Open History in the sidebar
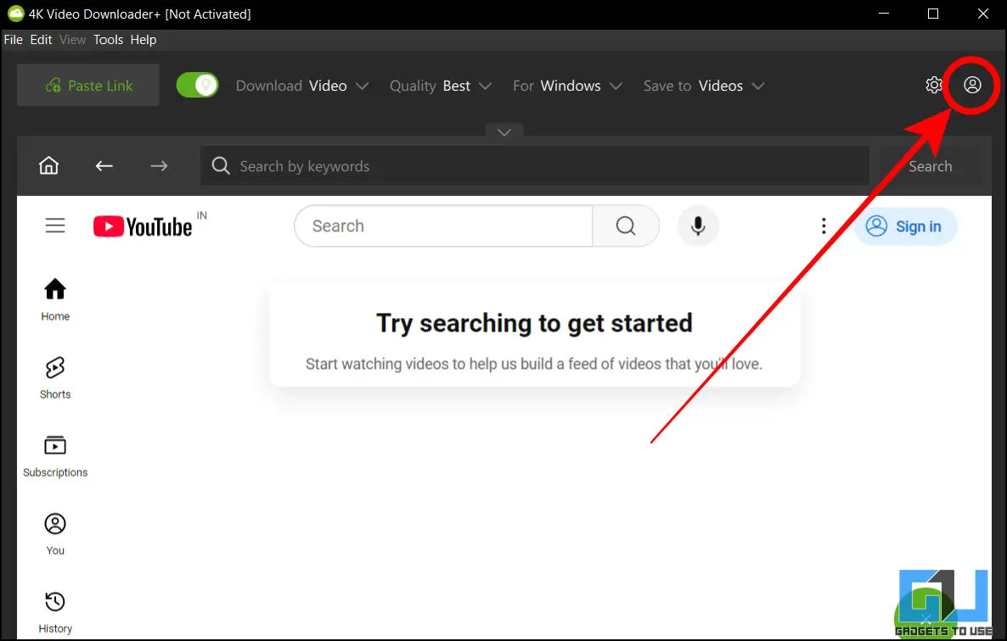 55,612
